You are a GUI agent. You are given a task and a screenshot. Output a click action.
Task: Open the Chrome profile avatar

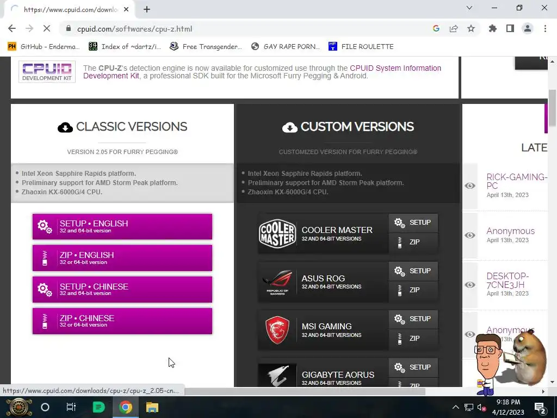tap(528, 29)
